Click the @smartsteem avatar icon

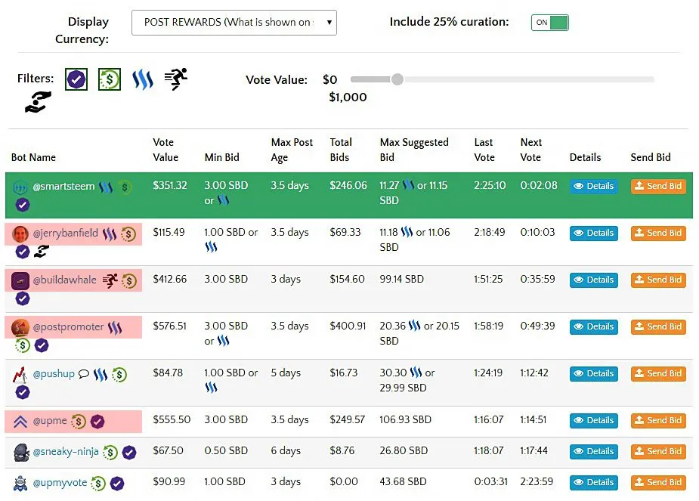[20, 187]
